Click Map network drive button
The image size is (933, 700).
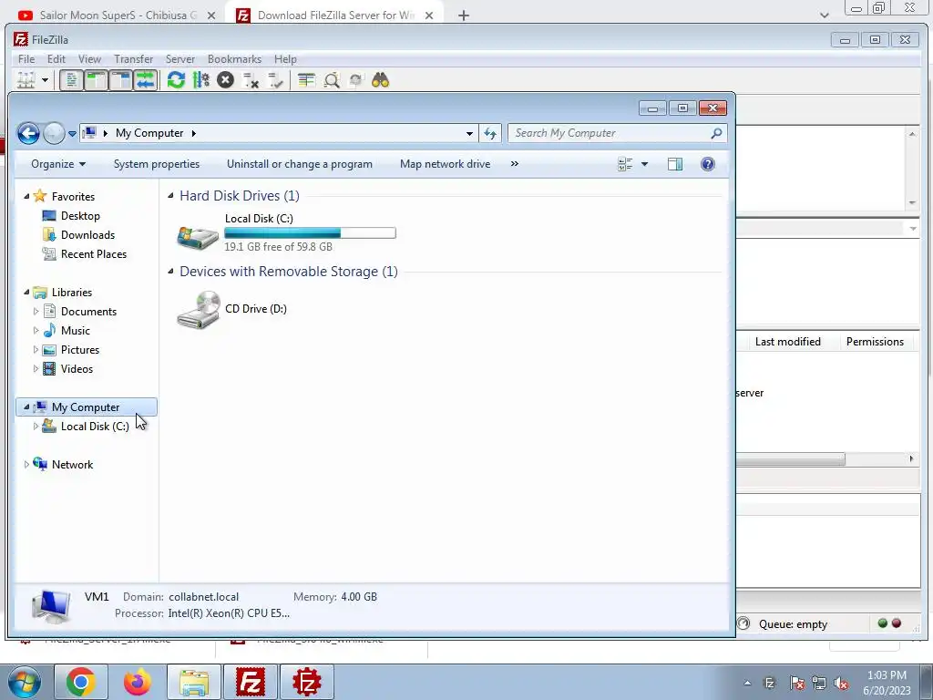(x=445, y=164)
